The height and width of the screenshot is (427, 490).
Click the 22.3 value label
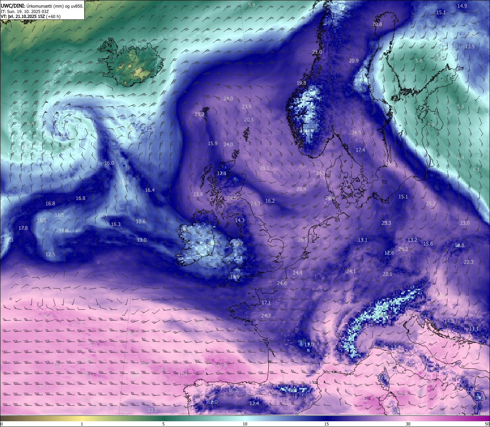(x=469, y=262)
